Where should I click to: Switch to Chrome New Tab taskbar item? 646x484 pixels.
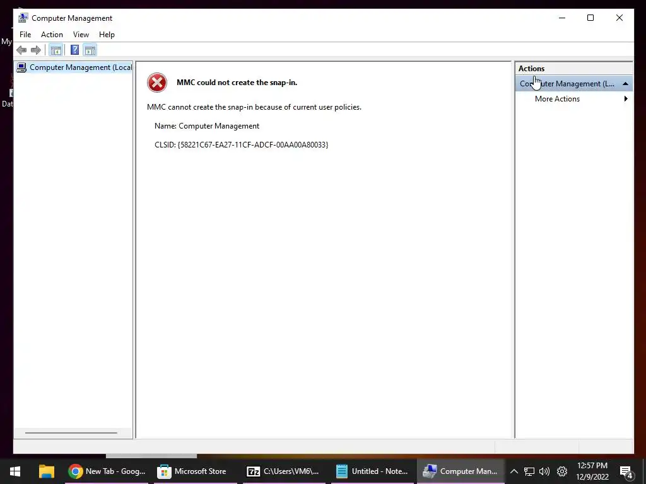click(107, 471)
